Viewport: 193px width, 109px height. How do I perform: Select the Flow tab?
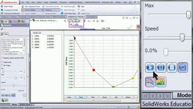click(5, 34)
